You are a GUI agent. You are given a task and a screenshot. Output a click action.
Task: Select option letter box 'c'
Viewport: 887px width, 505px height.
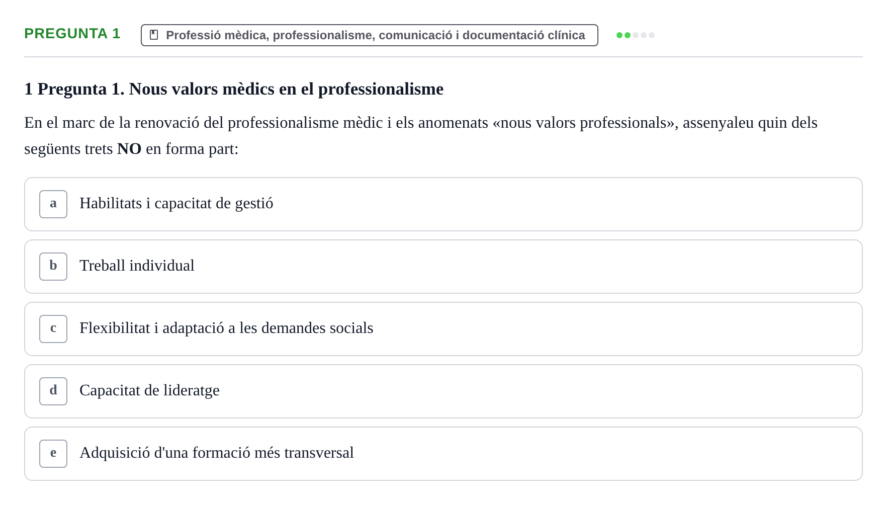53,329
